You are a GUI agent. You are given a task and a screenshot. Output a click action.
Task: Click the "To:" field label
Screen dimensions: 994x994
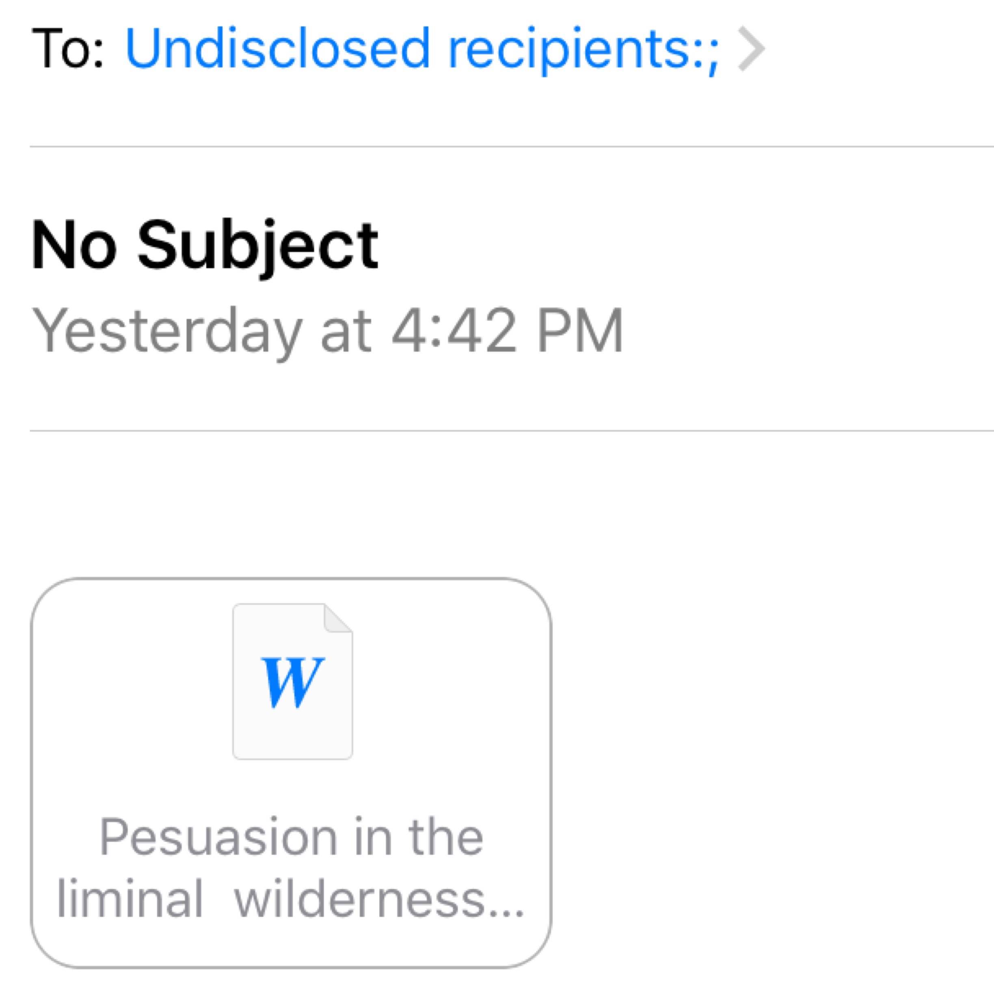coord(68,49)
